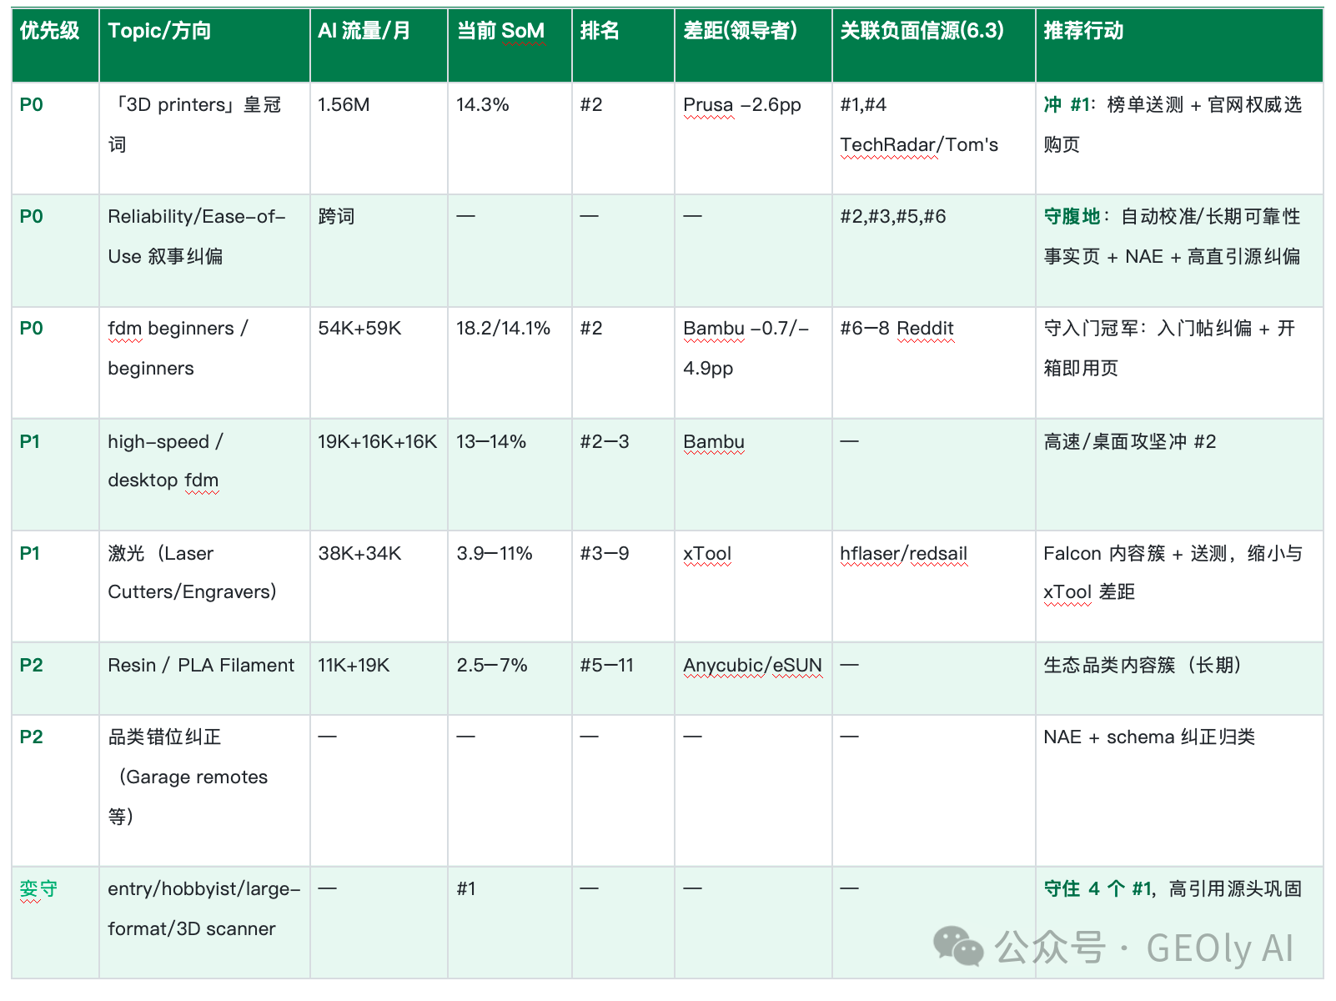Select the 54K+59K traffic cell
Viewport: 1336px width, 1001px height.
click(379, 362)
